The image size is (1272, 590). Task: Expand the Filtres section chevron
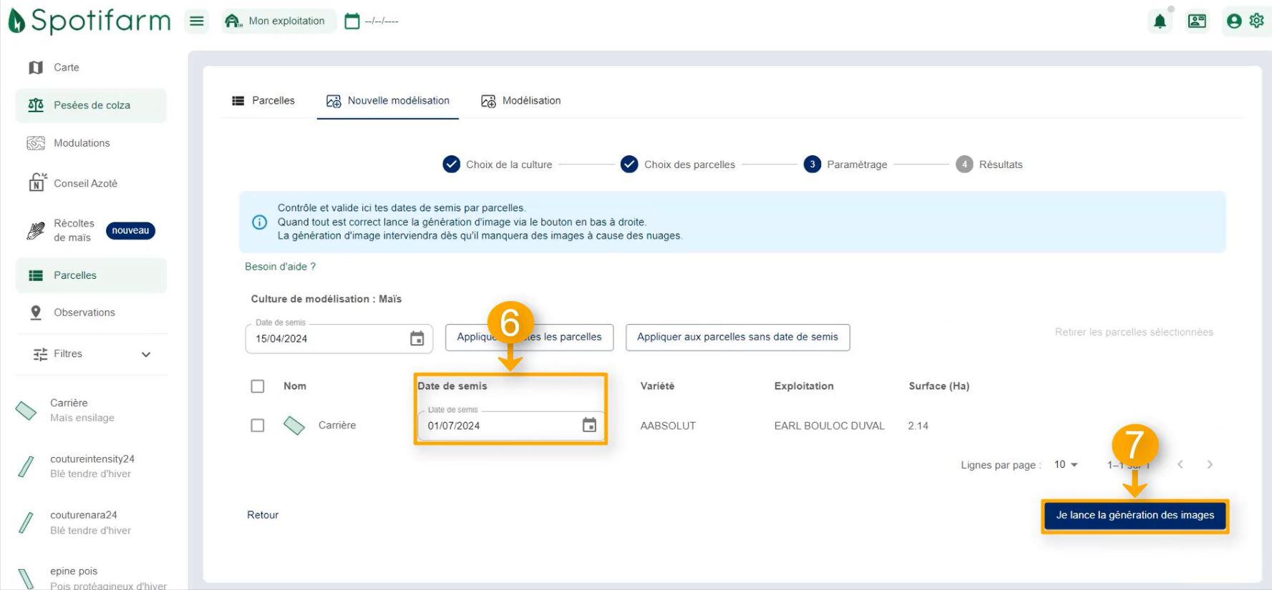(146, 355)
